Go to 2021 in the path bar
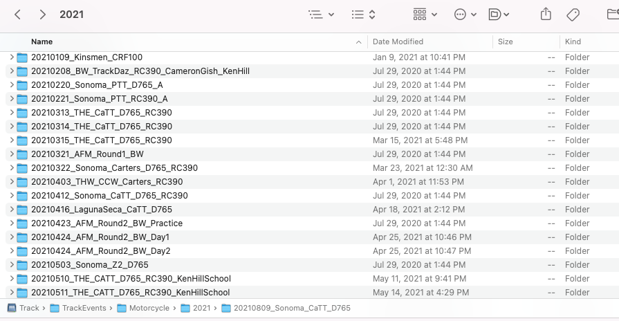 pos(201,308)
